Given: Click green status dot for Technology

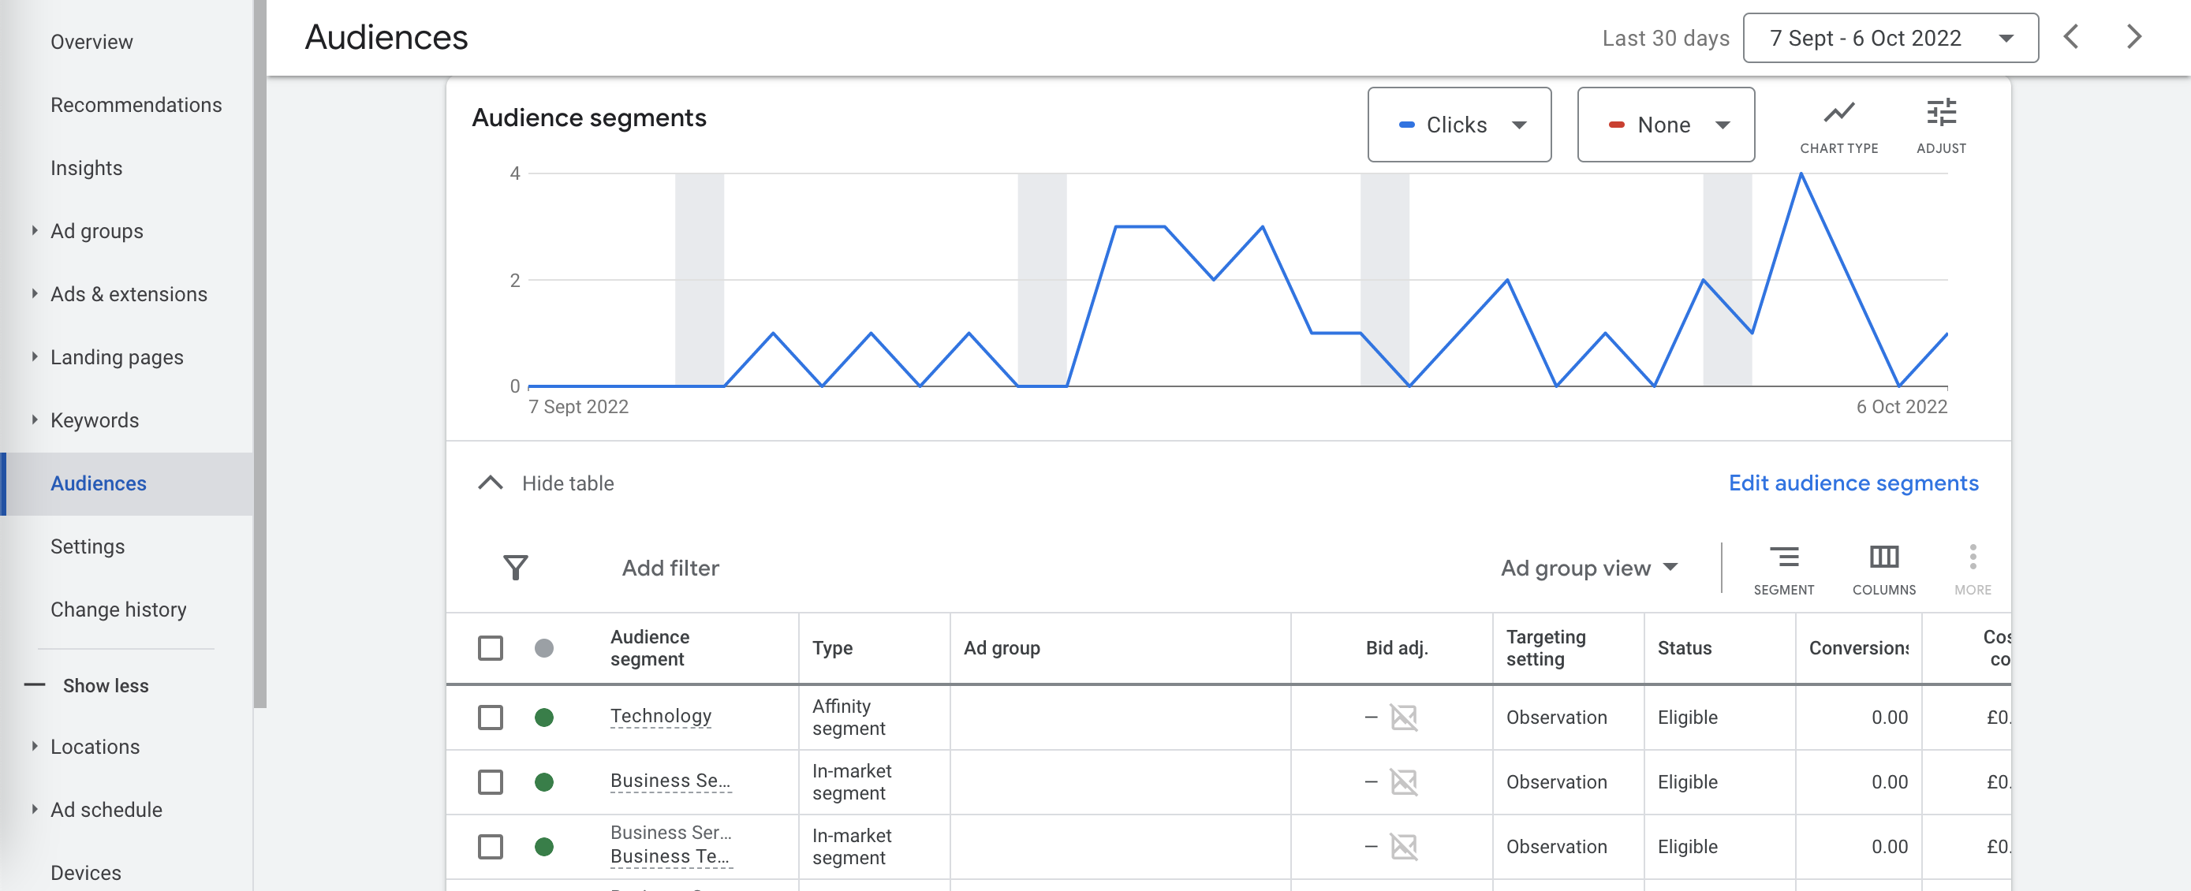Looking at the screenshot, I should (544, 717).
